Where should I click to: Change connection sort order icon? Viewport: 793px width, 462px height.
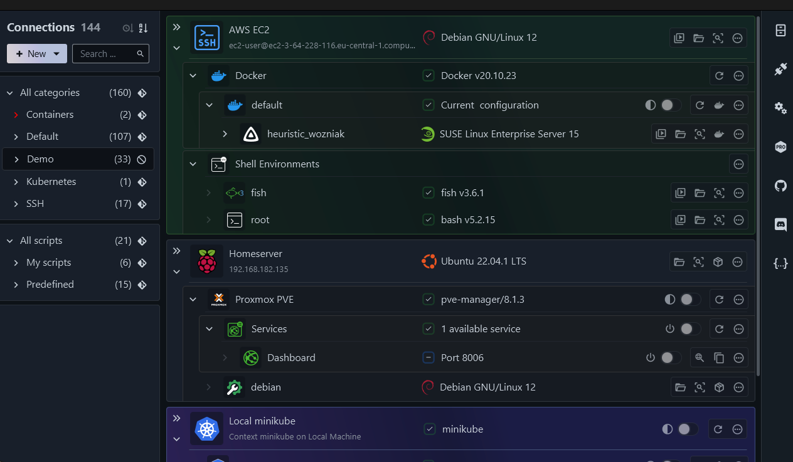pyautogui.click(x=143, y=28)
